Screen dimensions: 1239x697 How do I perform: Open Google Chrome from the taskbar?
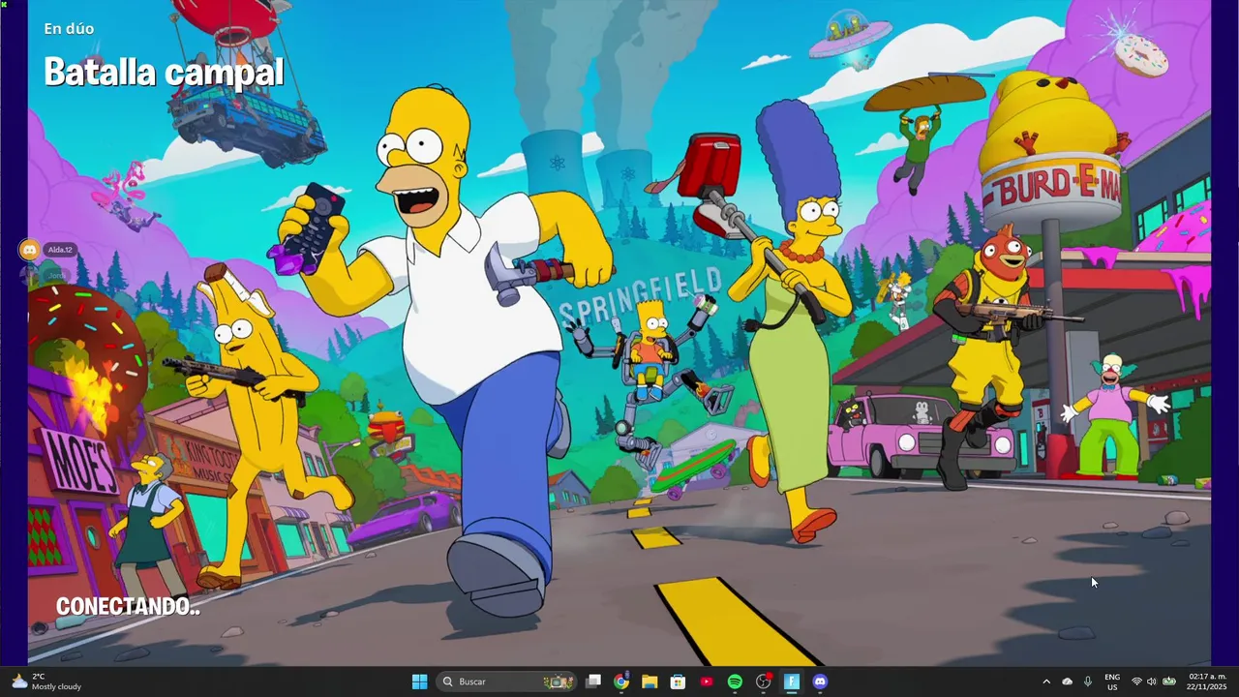621,682
